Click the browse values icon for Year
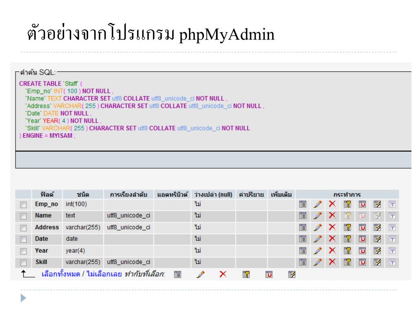The height and width of the screenshot is (313, 418). point(302,251)
